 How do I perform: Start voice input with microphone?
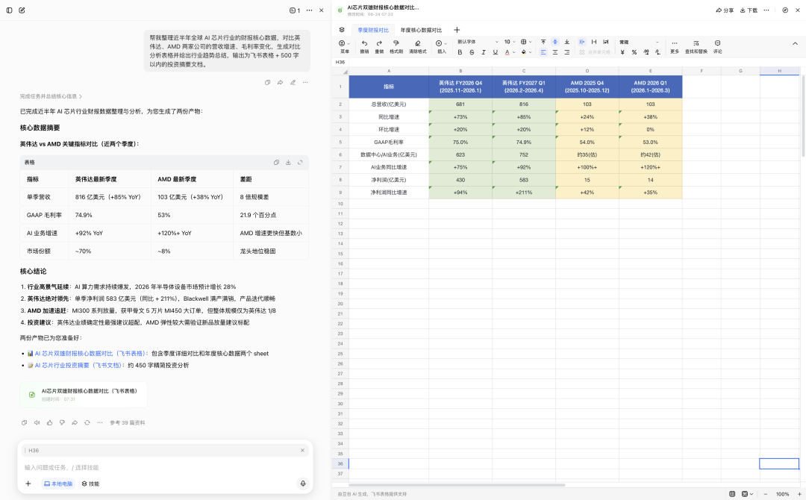(303, 484)
